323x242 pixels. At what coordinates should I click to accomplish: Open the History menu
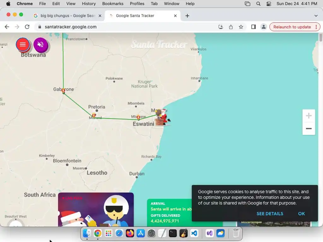[89, 4]
